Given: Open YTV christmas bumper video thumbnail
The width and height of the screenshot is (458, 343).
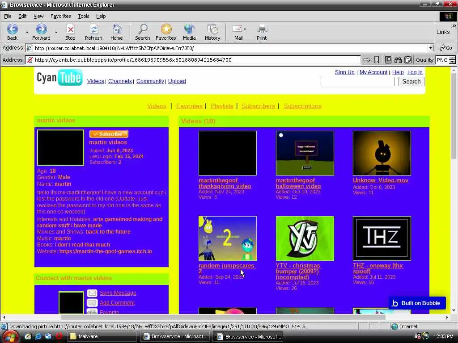Looking at the screenshot, I should 305,238.
